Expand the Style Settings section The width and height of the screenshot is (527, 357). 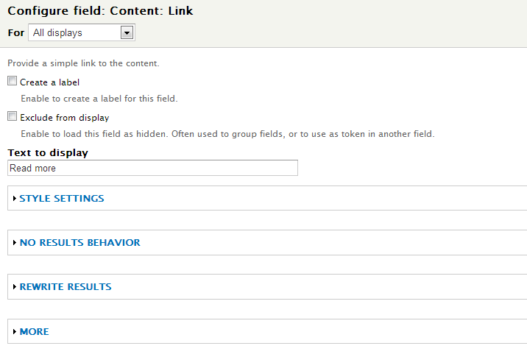[62, 198]
